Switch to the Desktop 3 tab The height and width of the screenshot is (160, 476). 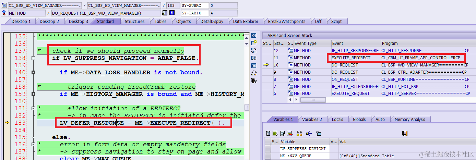[78, 21]
